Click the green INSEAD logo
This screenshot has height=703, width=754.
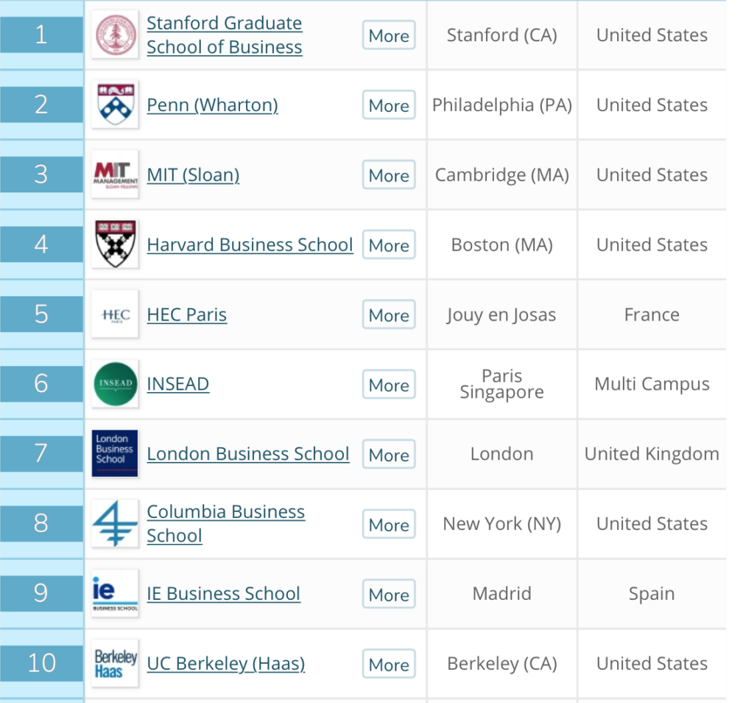(x=115, y=384)
